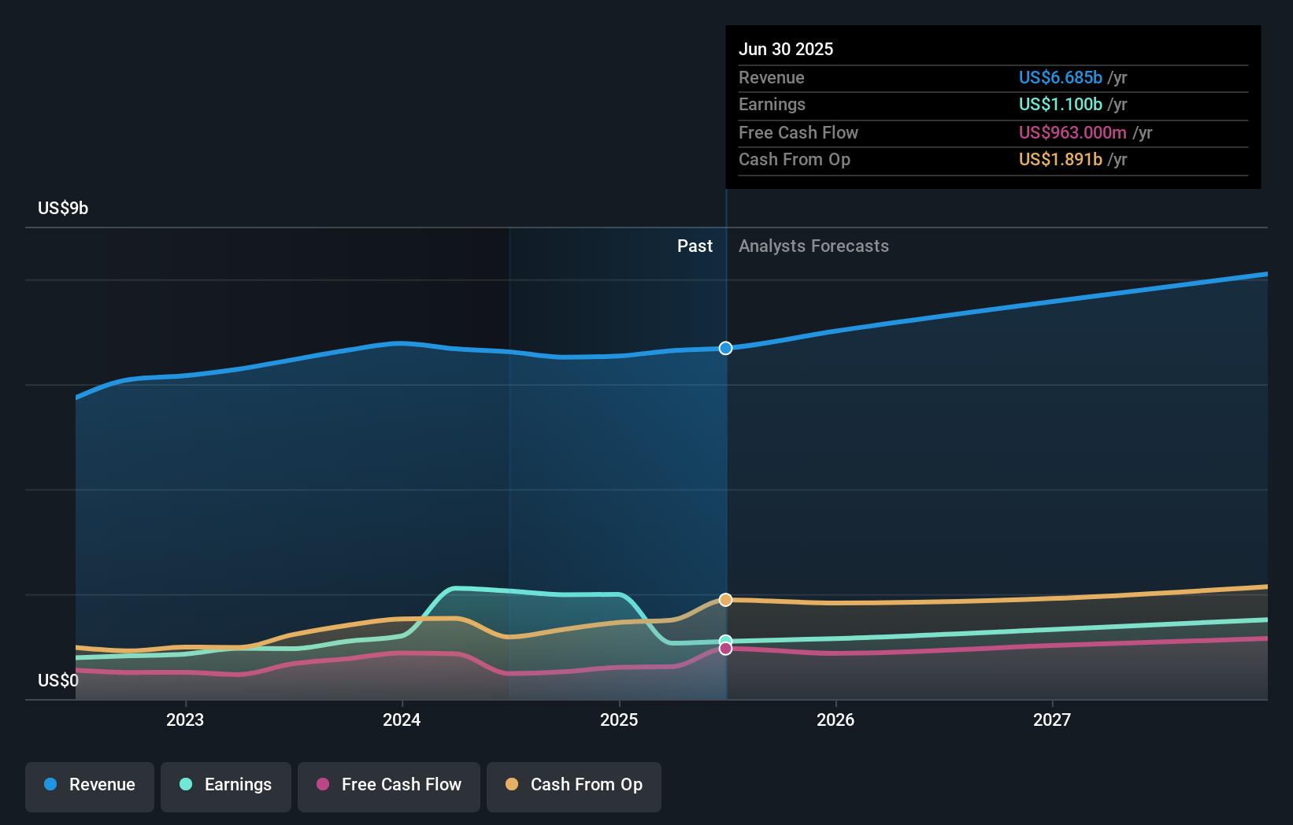Click the vertical timeline divider at mid-2025

tap(725, 472)
